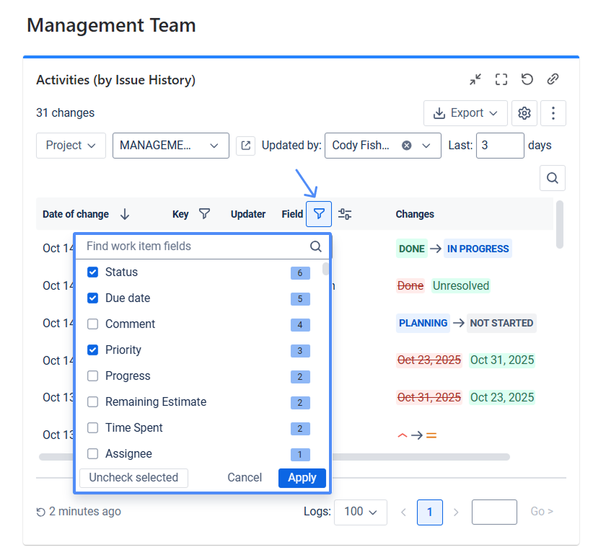Open column settings sliders icon
Viewport: 593px width, 560px height.
[345, 214]
